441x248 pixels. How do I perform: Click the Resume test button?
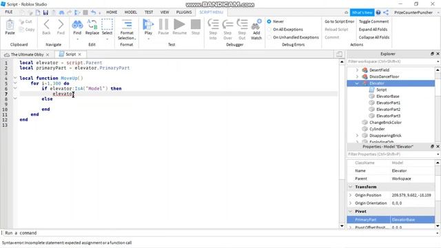[179, 25]
